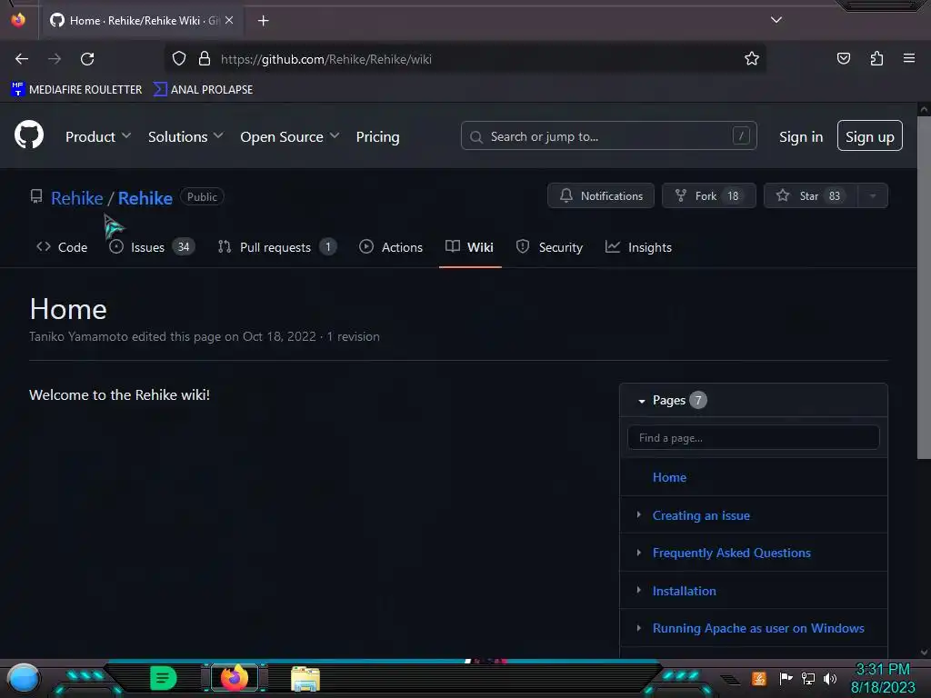Screen dimensions: 931x698
Task: Open the Home wiki page link
Action: 669,477
